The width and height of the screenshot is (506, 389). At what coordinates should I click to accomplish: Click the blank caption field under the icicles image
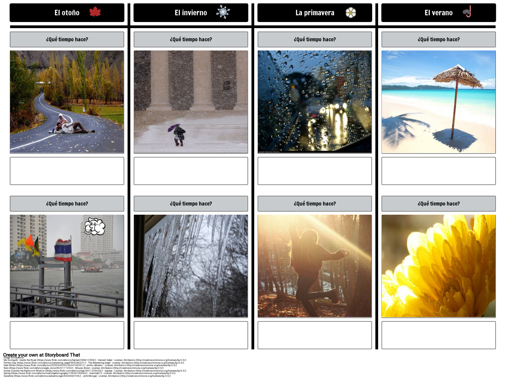[191, 335]
